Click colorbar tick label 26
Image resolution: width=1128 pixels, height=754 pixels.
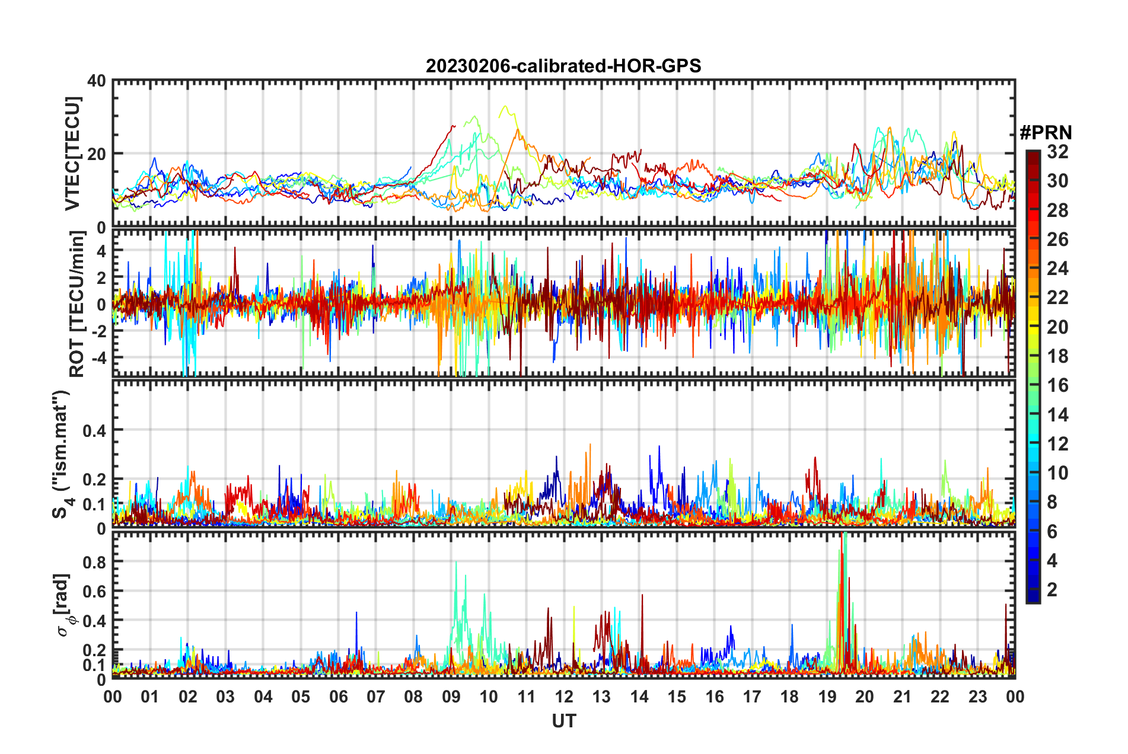point(1057,239)
